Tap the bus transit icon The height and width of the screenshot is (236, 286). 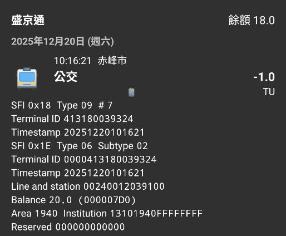pos(27,78)
